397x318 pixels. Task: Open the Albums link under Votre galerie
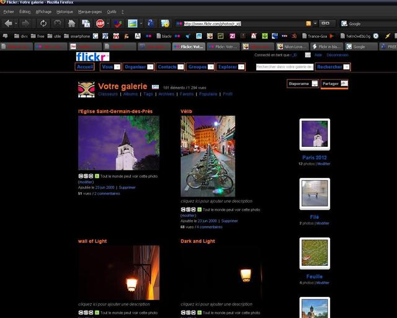click(x=130, y=94)
